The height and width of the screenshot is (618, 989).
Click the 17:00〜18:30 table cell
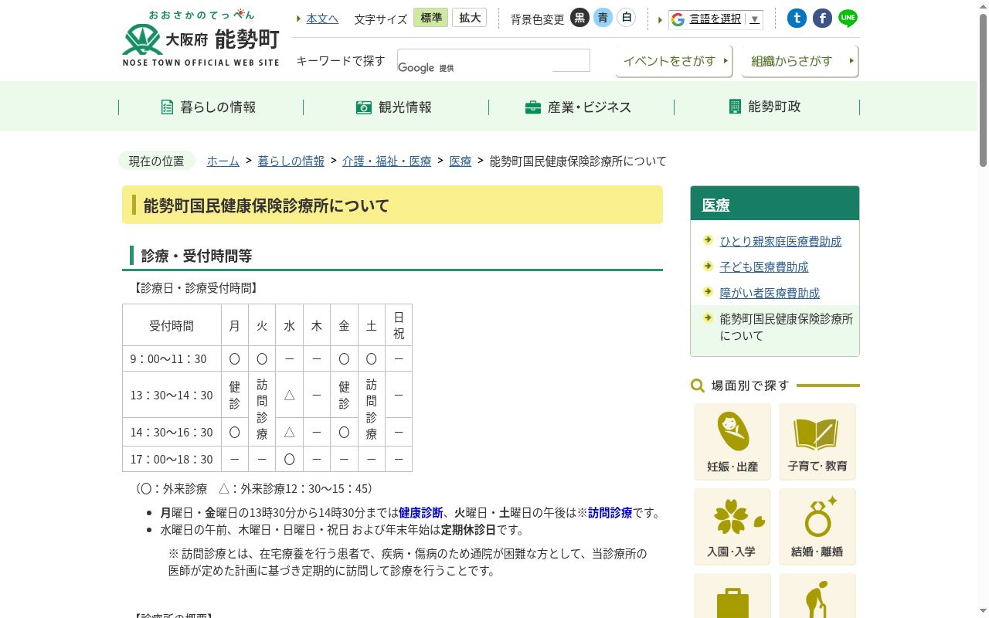click(x=172, y=459)
